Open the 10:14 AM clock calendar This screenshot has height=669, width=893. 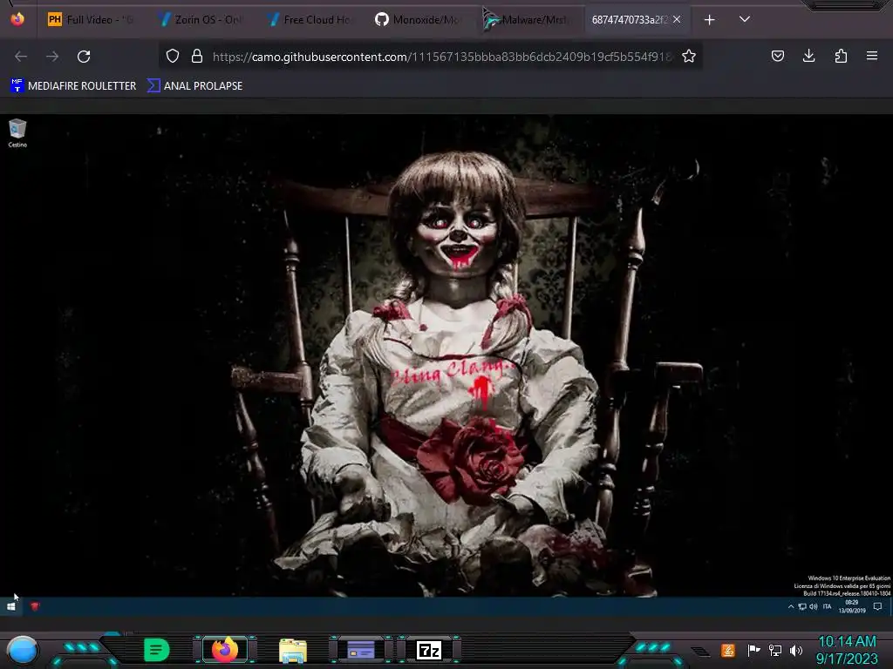point(847,650)
